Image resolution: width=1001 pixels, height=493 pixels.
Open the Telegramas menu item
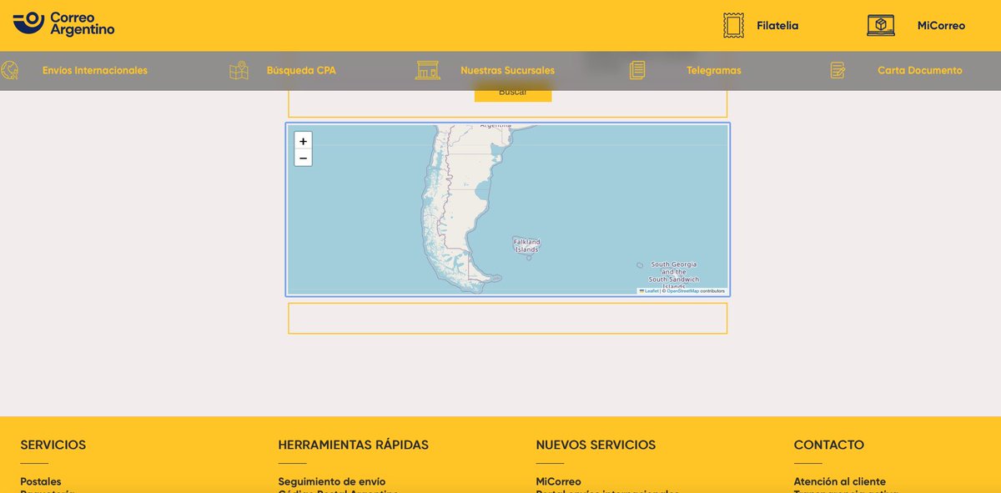(x=713, y=71)
